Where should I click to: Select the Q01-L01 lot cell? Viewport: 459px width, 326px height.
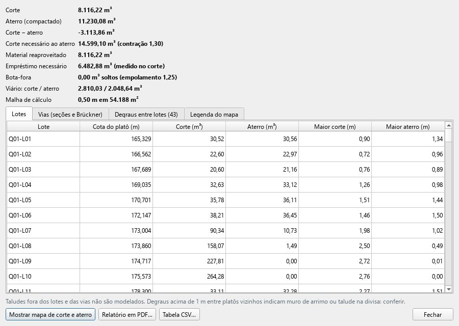pos(43,139)
